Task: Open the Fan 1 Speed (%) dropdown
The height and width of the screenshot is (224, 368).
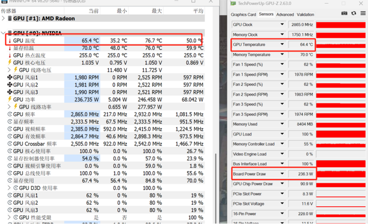Action: tap(282, 64)
